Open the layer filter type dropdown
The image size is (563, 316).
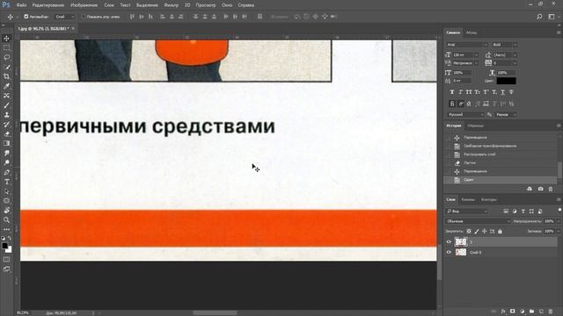click(467, 212)
